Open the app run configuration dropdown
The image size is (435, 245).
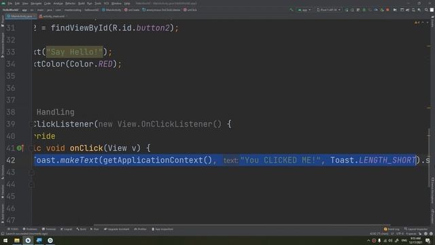coord(304,10)
